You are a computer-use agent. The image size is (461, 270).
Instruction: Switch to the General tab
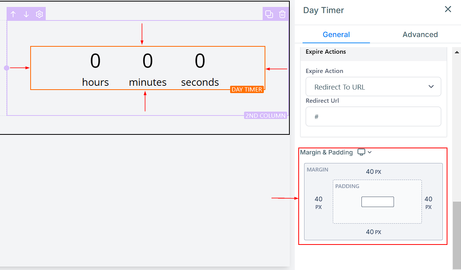click(x=336, y=34)
